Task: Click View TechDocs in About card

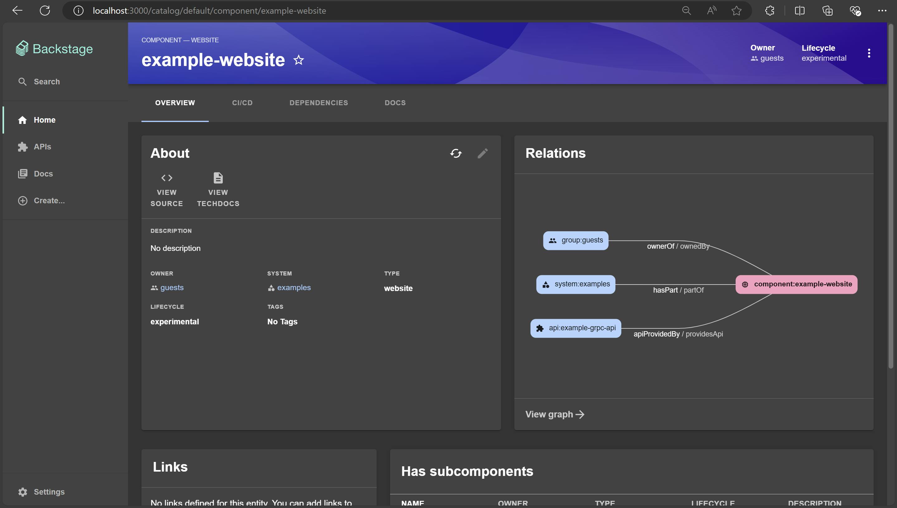Action: pyautogui.click(x=218, y=190)
